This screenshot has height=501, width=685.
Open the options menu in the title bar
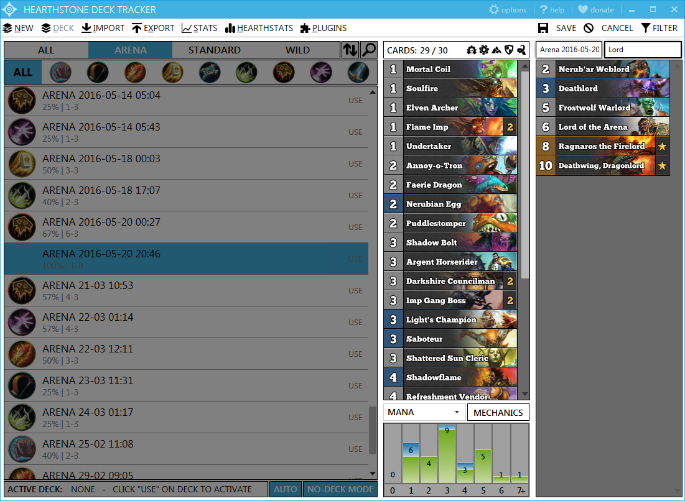[x=507, y=9]
